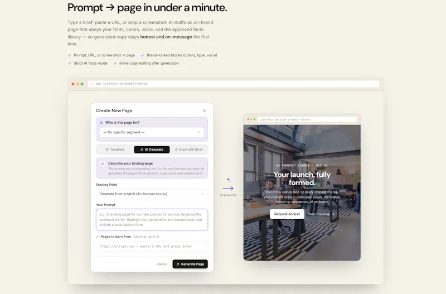Click the 'Your Prompt' field label
Screen dimensions: 446x294
105,205
